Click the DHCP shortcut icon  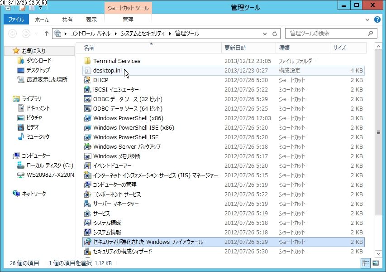pos(87,80)
